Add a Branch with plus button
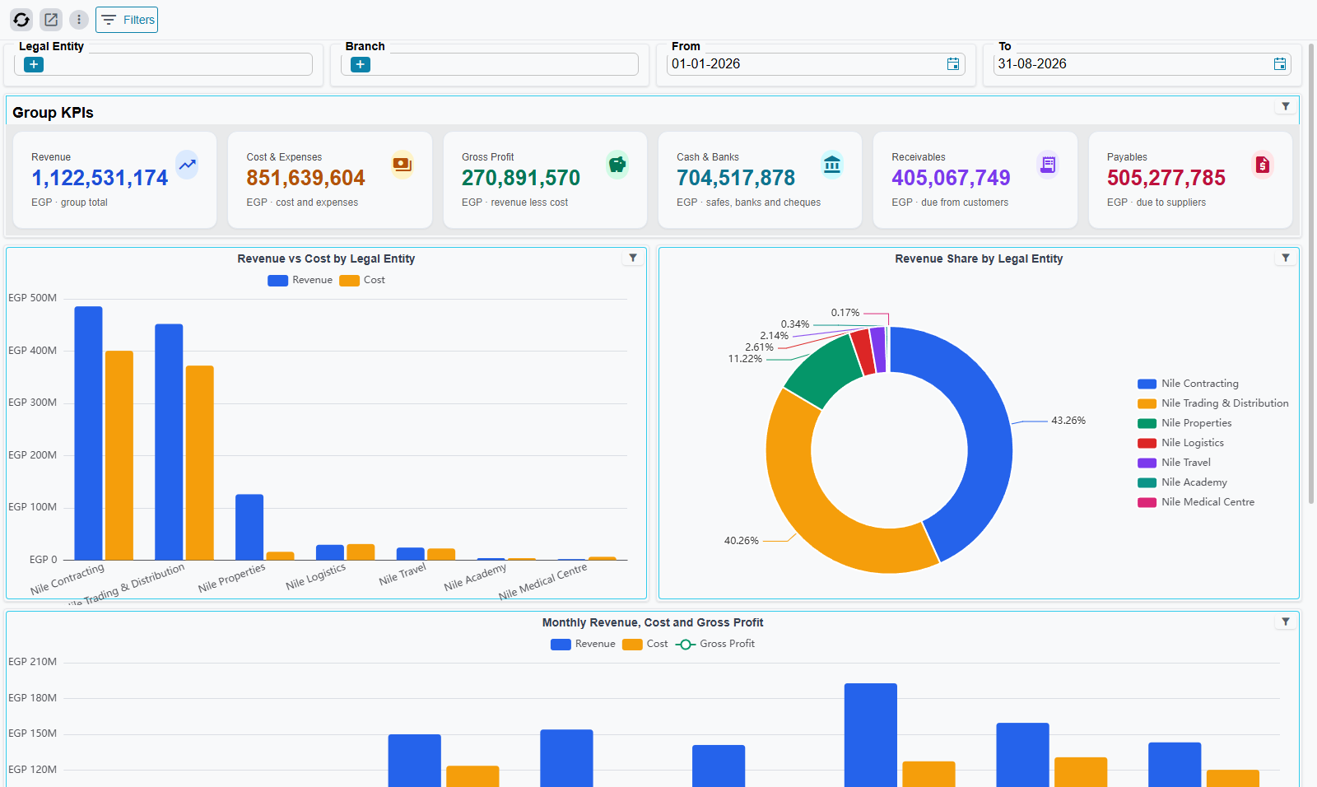The image size is (1317, 787). click(361, 64)
